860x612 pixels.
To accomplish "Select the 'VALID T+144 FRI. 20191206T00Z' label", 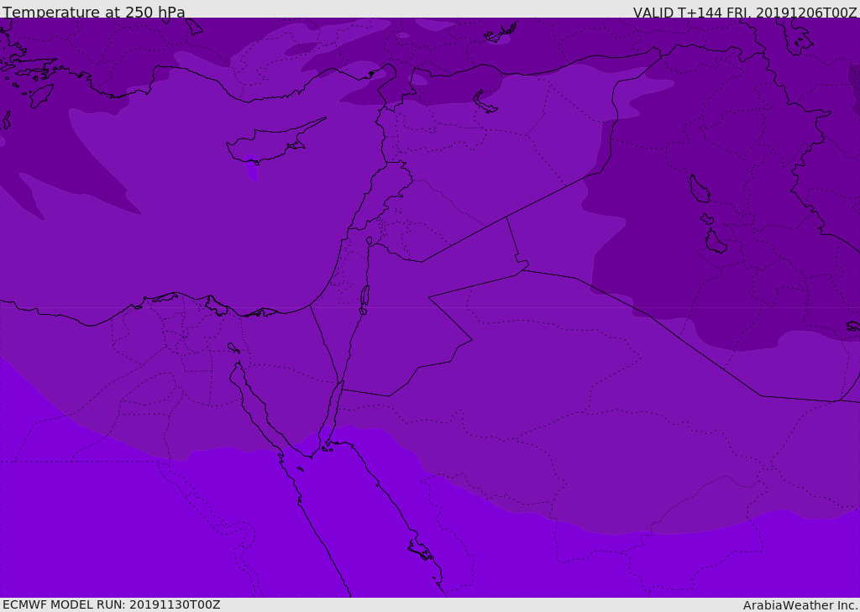I will point(745,12).
